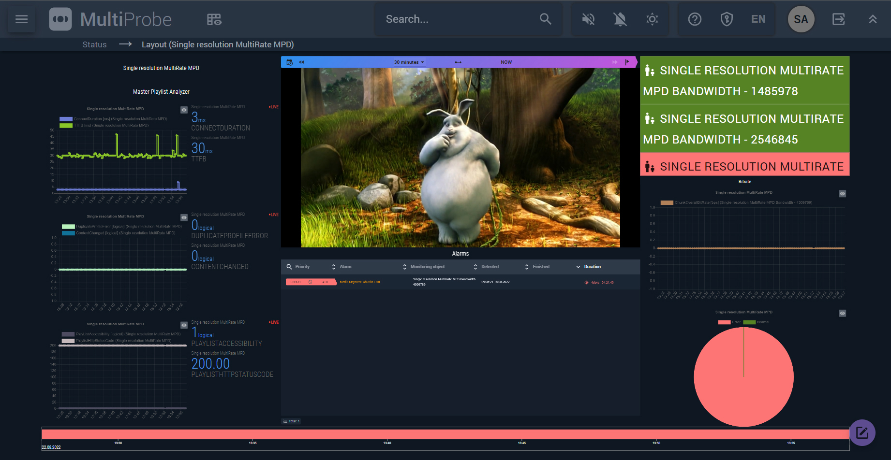Select the MPD Bandwidth 1485978 green tile
Viewport: 891px width, 460px height.
tap(745, 81)
